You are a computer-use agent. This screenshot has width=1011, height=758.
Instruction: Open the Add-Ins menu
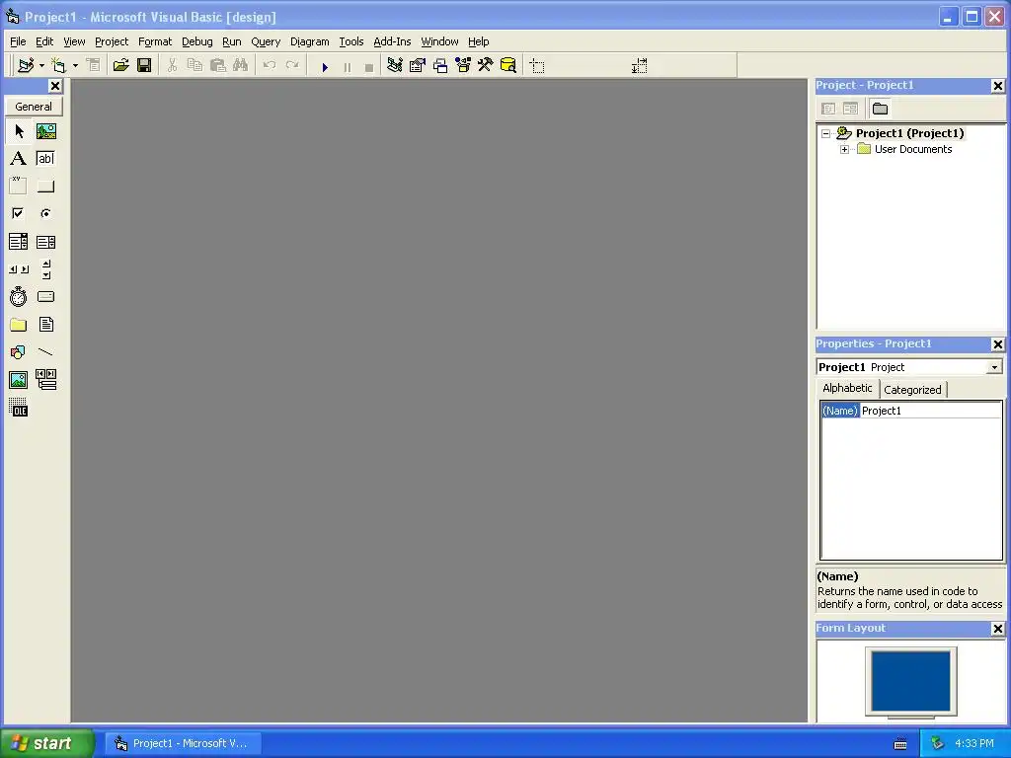coord(392,41)
